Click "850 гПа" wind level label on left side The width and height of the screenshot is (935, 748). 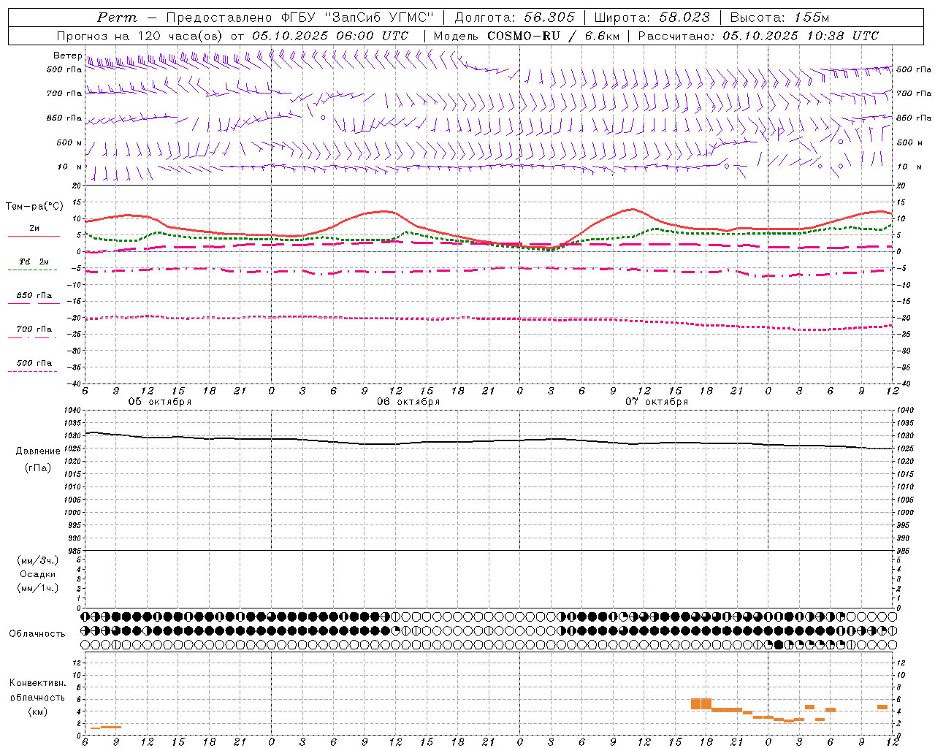coord(64,118)
